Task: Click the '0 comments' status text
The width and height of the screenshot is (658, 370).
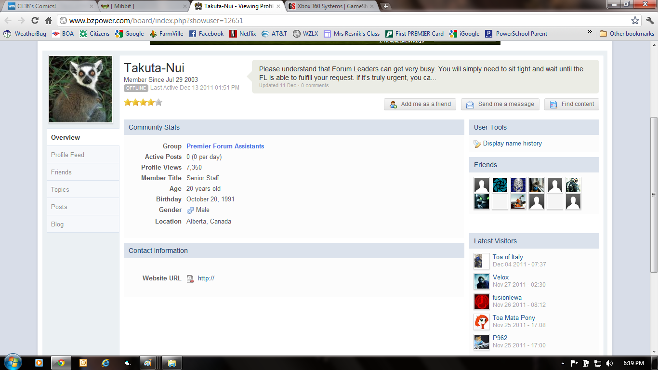Action: coord(315,85)
